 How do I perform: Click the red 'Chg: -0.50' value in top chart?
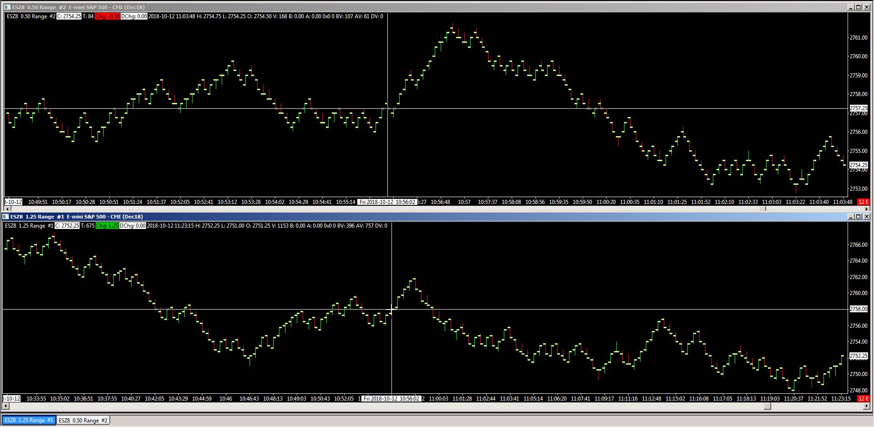(x=107, y=16)
